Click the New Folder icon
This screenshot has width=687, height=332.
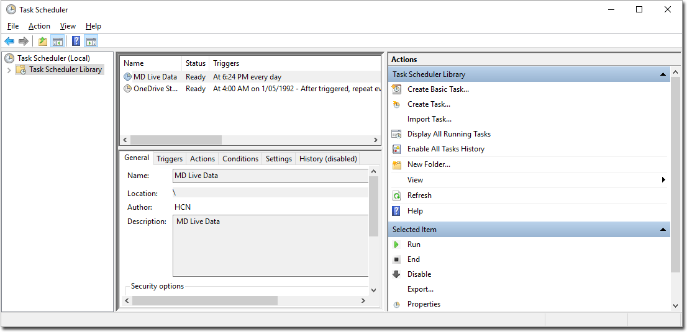tap(396, 165)
